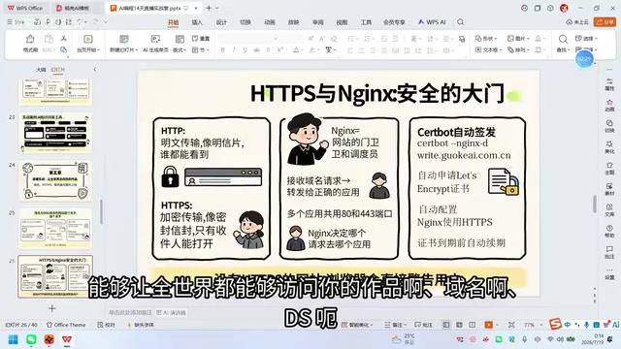Click the 77% zoom level control

coord(530,325)
